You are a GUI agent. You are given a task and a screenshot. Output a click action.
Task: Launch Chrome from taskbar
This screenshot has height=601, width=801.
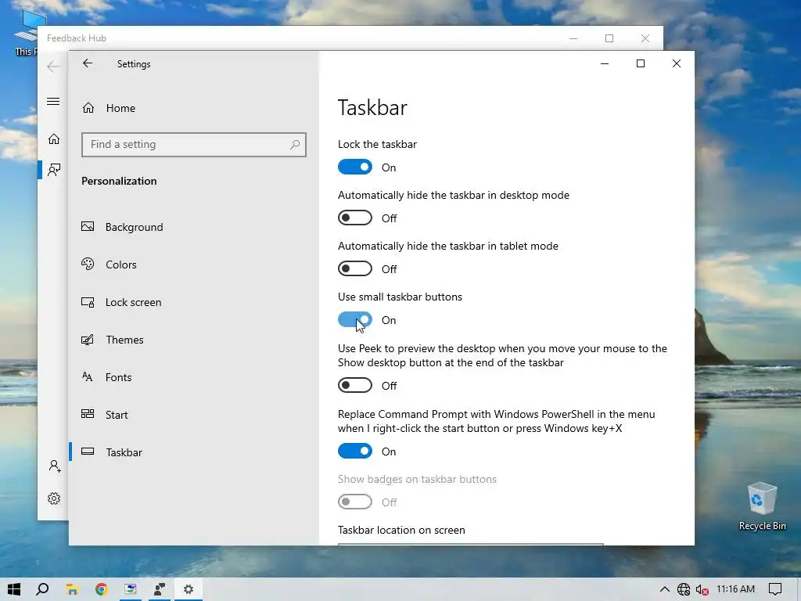coord(101,589)
